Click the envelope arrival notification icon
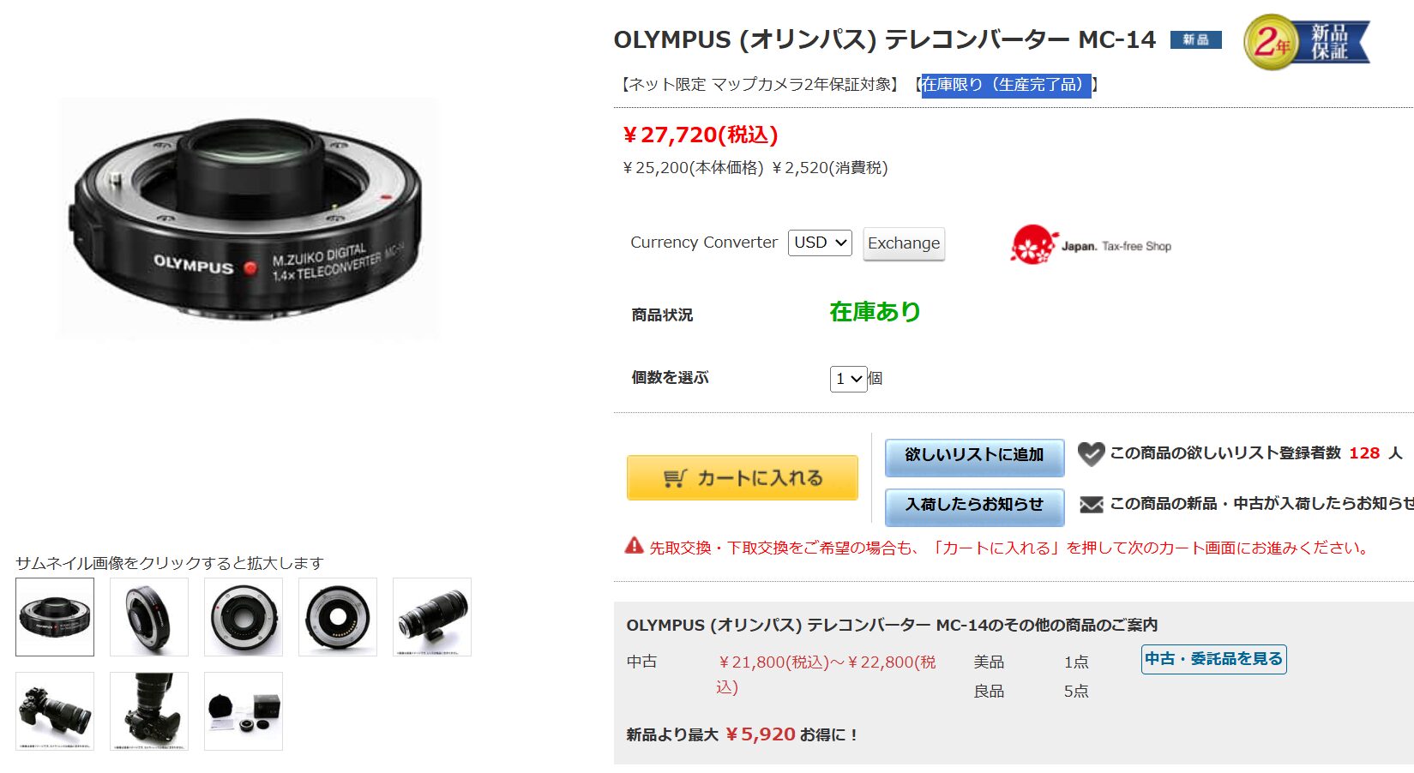The image size is (1414, 773). click(x=1091, y=504)
